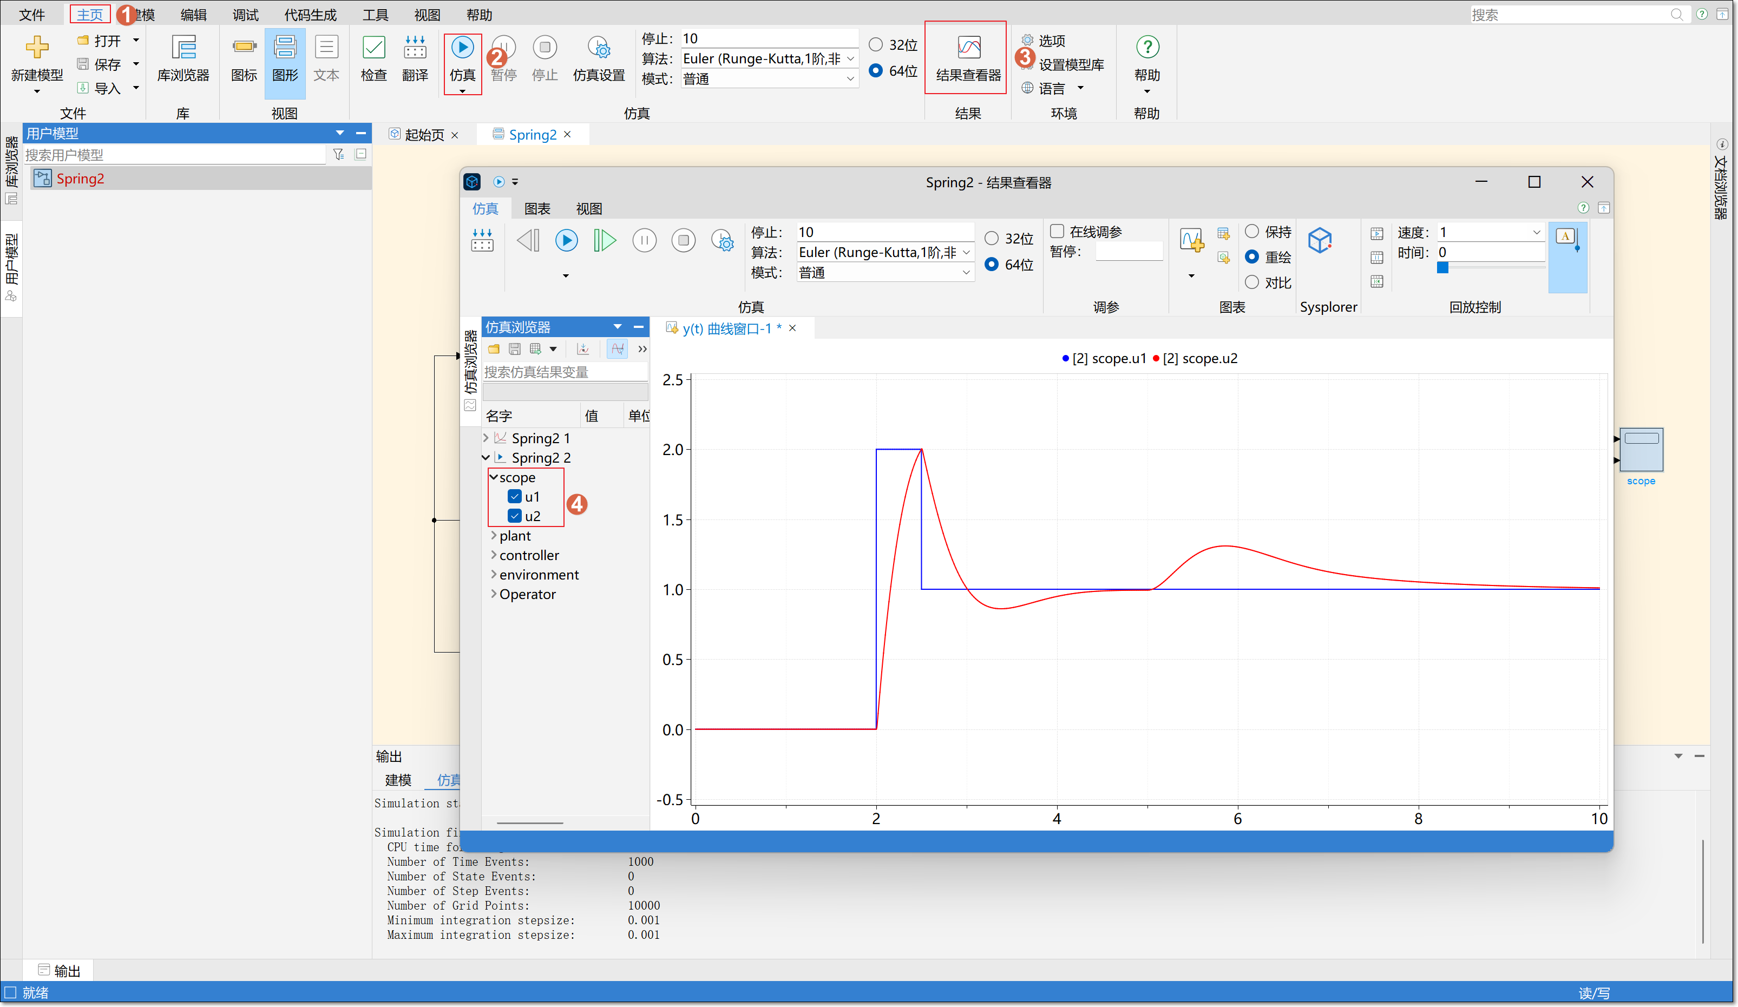
Task: Click new curve window icon in 图表 group
Action: [1191, 241]
